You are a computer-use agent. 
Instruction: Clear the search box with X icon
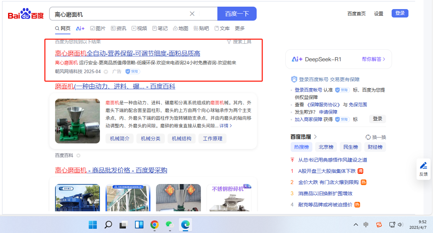point(192,14)
